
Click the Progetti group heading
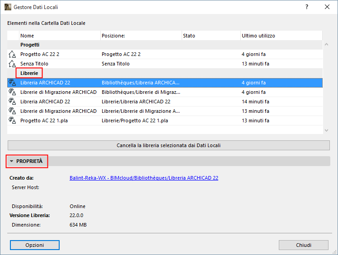click(x=30, y=45)
